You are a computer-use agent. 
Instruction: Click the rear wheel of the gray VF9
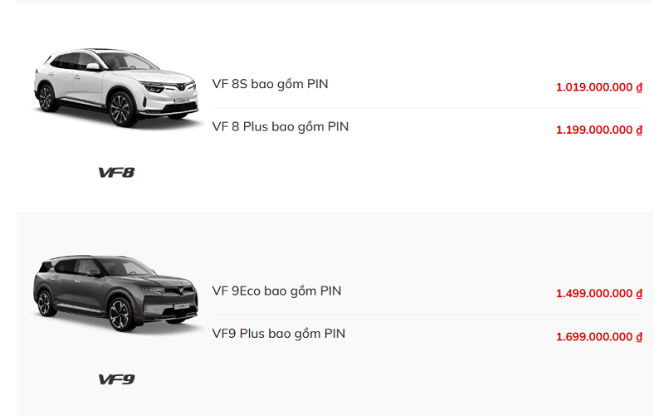(x=46, y=304)
